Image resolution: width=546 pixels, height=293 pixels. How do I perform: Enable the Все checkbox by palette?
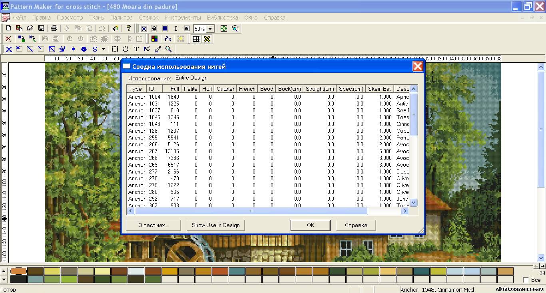526,280
